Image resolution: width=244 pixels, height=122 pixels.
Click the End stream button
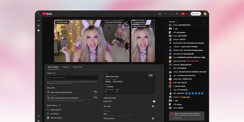[196, 14]
